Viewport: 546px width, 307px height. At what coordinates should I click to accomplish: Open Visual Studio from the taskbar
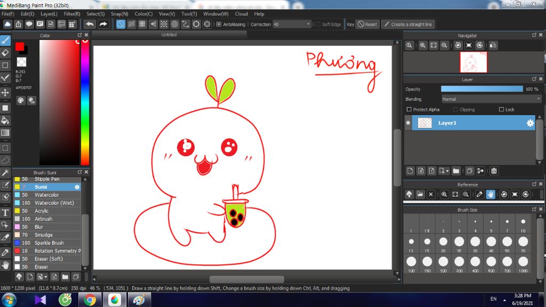40,300
